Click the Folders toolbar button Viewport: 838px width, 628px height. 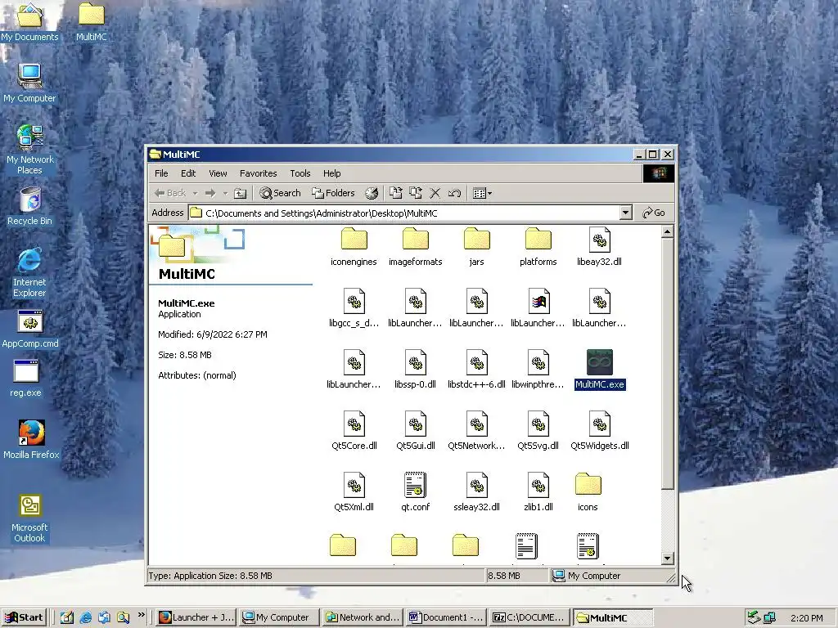tap(334, 193)
